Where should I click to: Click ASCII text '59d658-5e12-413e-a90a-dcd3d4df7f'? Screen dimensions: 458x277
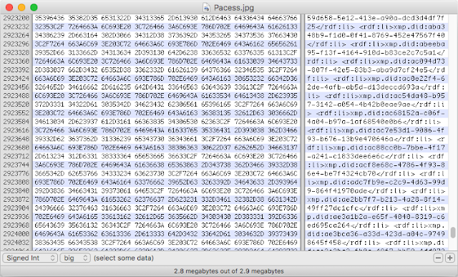pyautogui.click(x=376, y=18)
